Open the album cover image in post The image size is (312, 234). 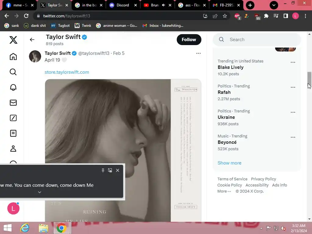tap(123, 150)
